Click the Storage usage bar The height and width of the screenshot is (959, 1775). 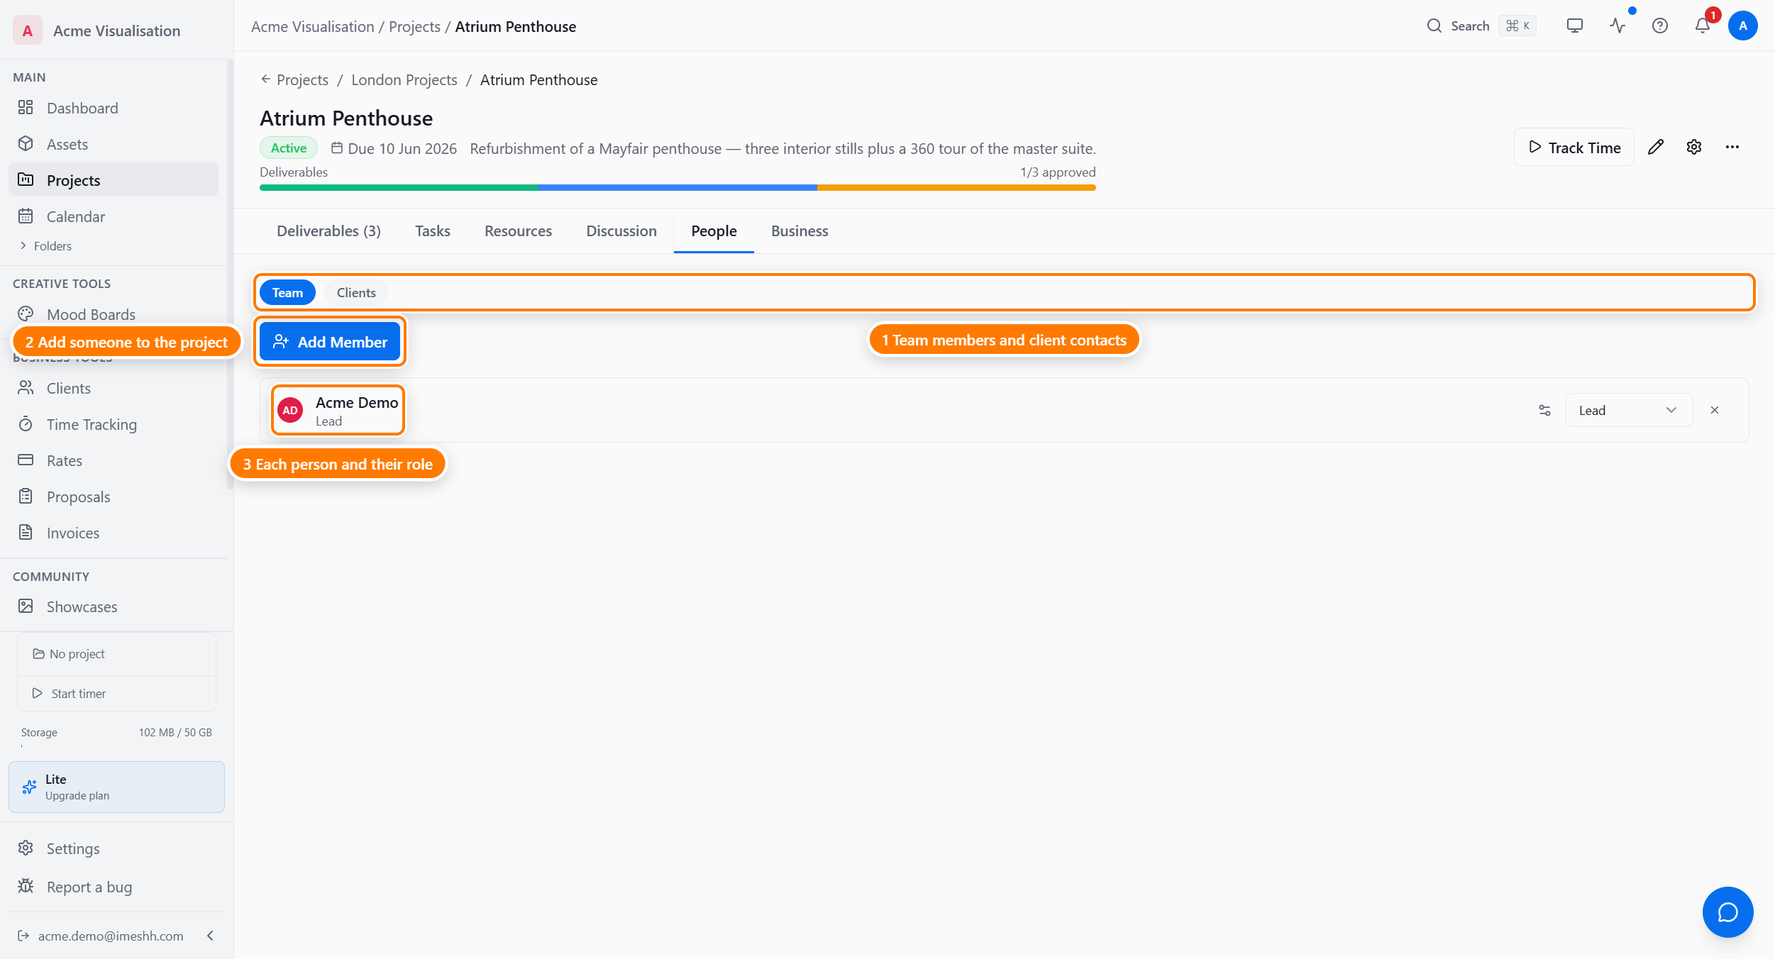click(116, 746)
